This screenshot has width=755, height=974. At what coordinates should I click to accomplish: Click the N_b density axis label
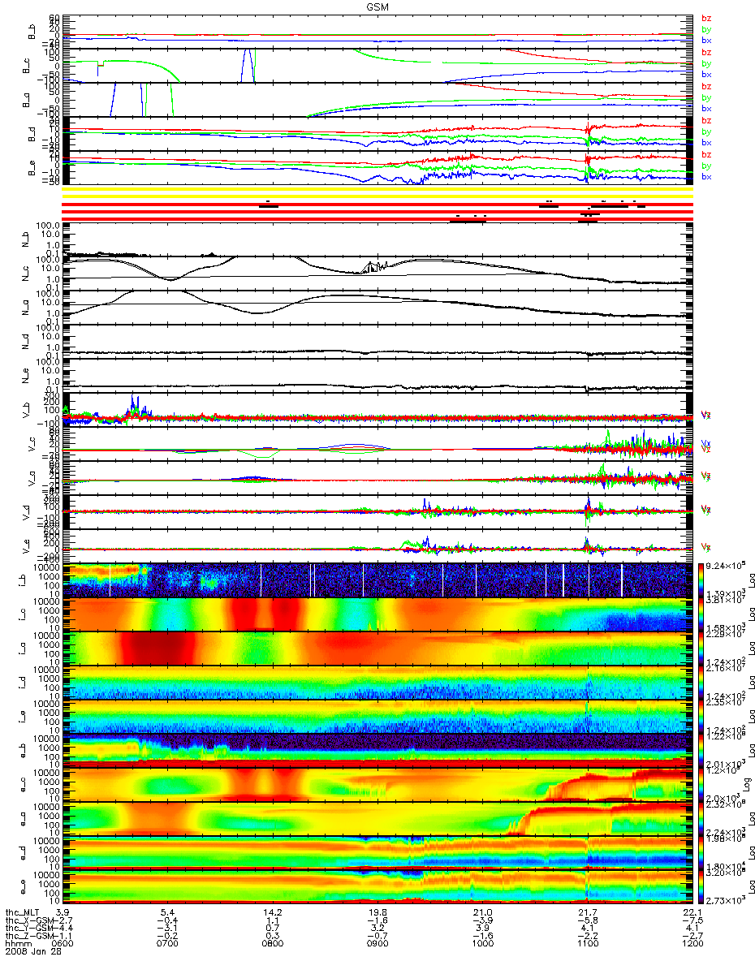(x=27, y=239)
